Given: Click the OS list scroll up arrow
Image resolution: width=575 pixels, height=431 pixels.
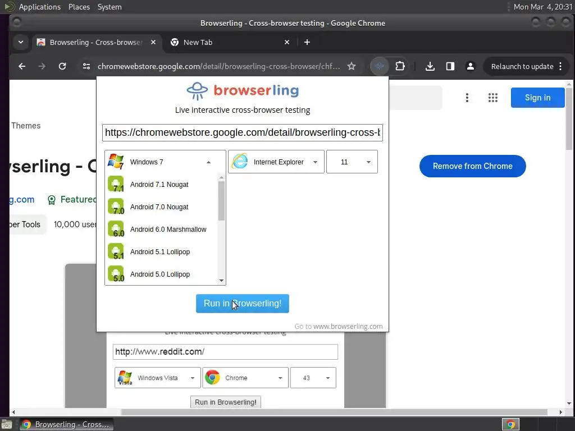Looking at the screenshot, I should (221, 178).
